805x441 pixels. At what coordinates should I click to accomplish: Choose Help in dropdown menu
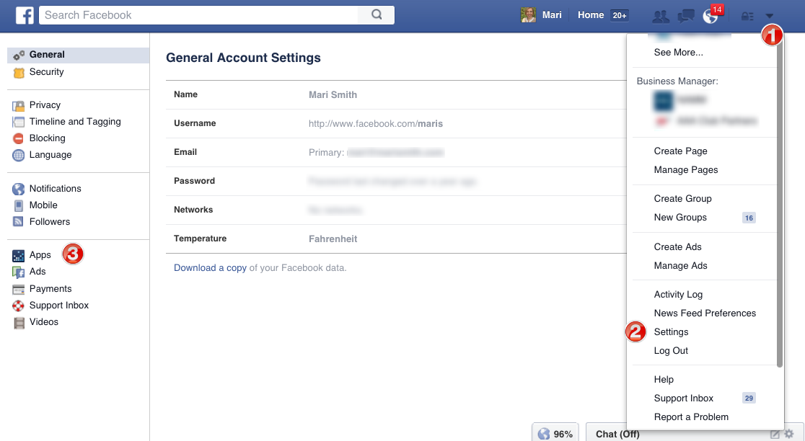(x=664, y=380)
